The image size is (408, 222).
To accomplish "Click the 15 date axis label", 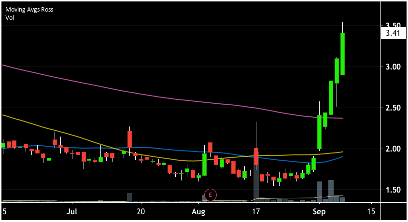I will coord(371,211).
